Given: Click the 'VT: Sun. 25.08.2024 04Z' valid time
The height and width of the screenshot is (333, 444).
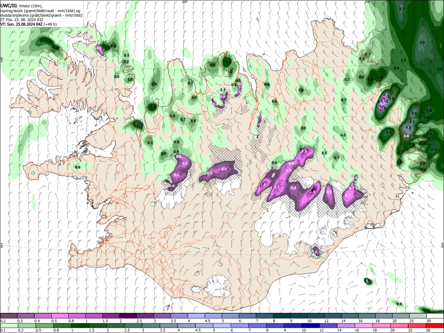Looking at the screenshot, I should [22, 24].
